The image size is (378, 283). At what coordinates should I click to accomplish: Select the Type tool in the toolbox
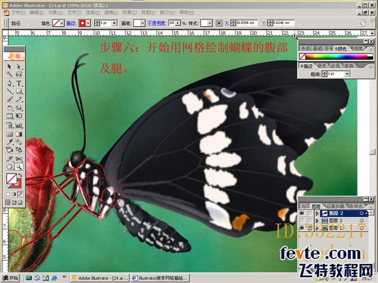pyautogui.click(x=19, y=83)
